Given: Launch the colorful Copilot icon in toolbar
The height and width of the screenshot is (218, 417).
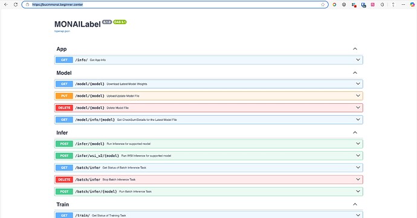Looking at the screenshot, I should click(412, 4).
